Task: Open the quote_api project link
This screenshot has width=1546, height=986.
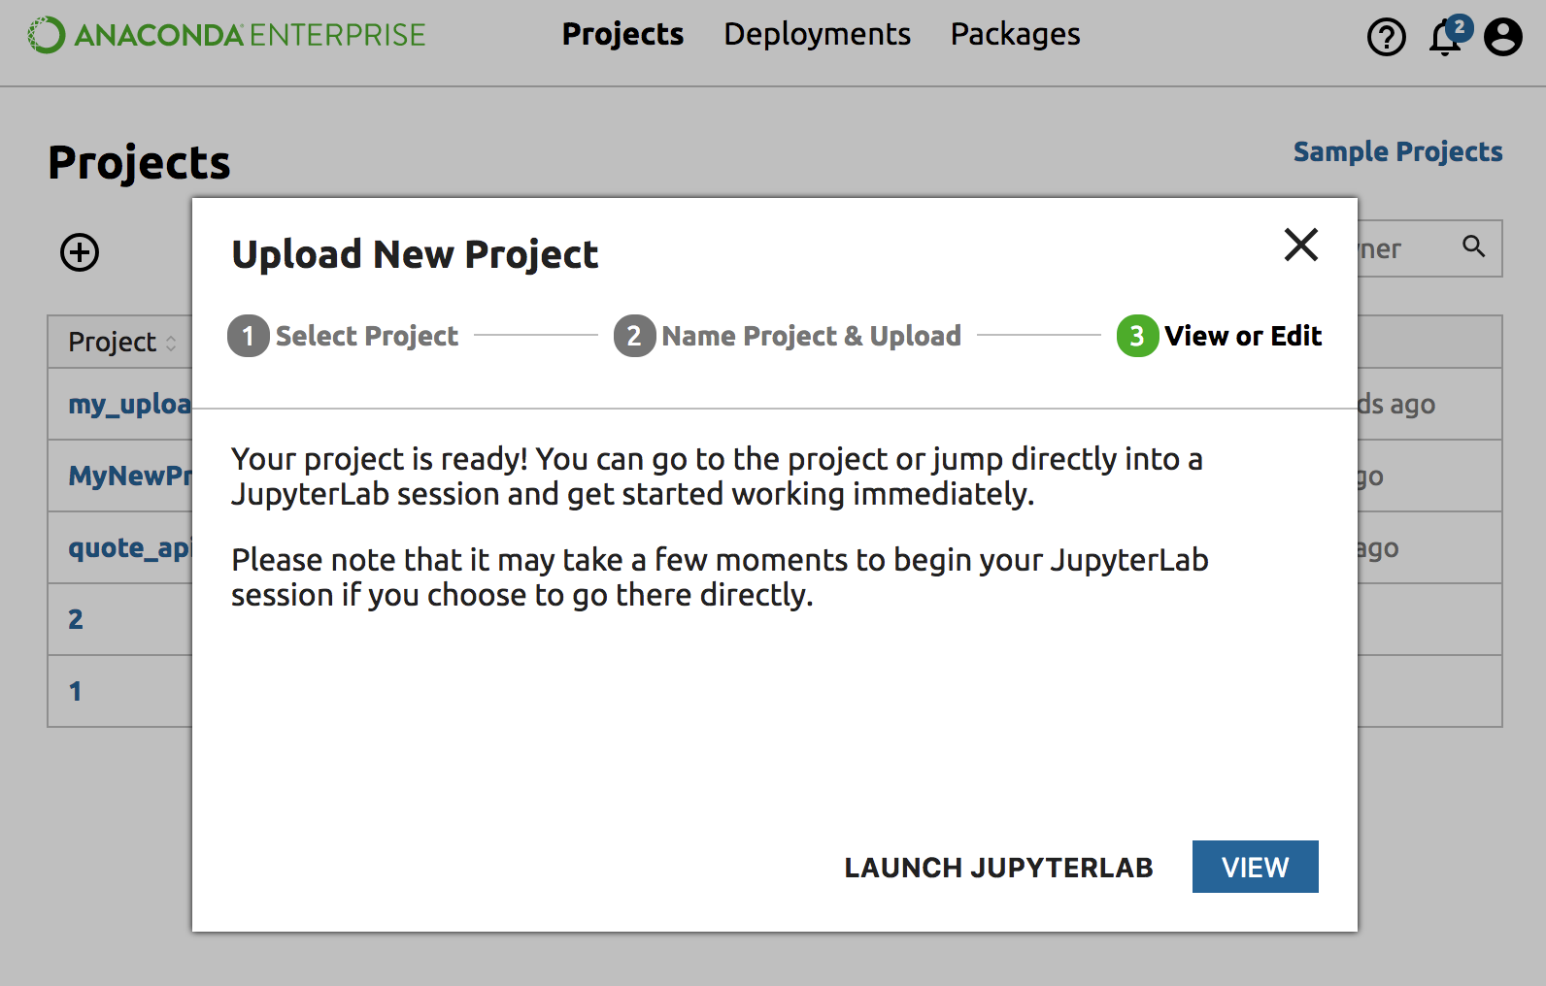Action: pyautogui.click(x=129, y=547)
